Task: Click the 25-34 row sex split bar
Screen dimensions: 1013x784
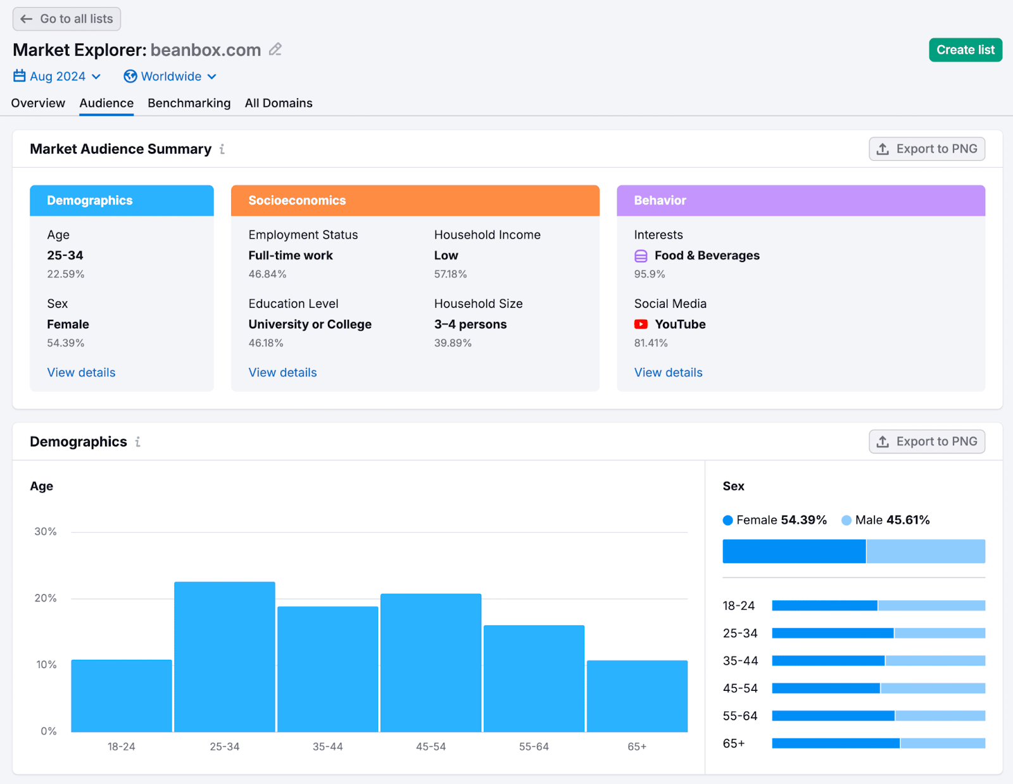Action: [879, 633]
